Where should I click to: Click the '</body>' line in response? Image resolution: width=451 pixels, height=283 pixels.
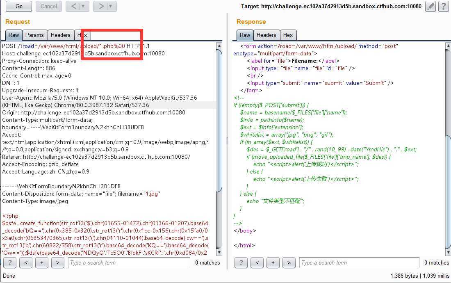click(245, 231)
